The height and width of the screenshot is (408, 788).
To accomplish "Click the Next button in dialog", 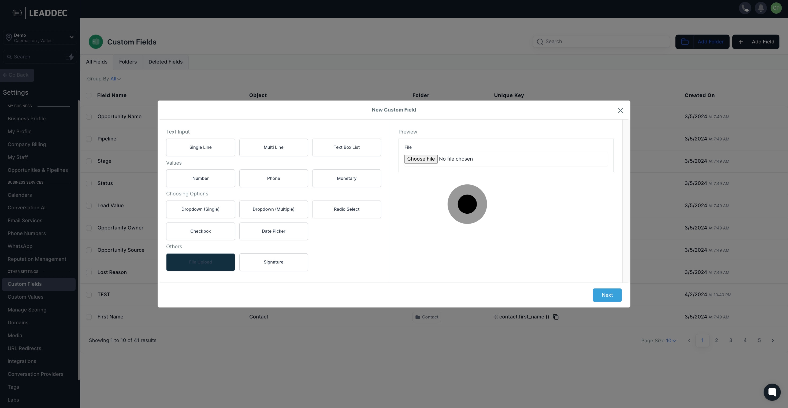I will click(607, 295).
